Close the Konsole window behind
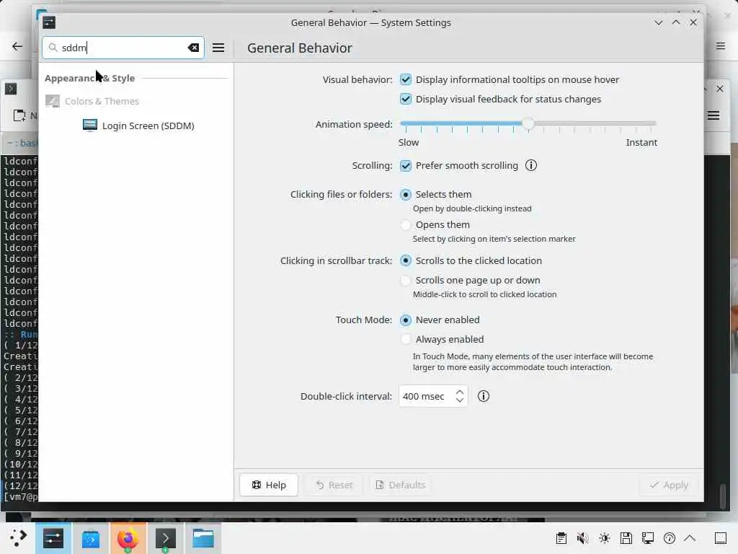Viewport: 738px width, 554px height. click(x=720, y=89)
